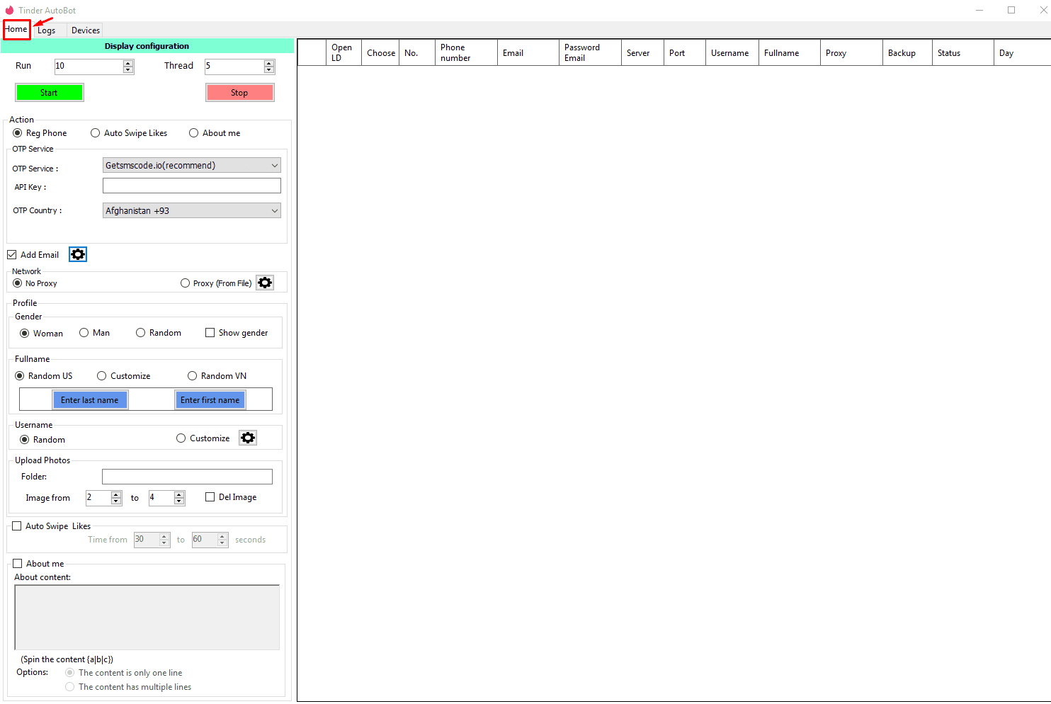Choose Man gender

[94, 333]
